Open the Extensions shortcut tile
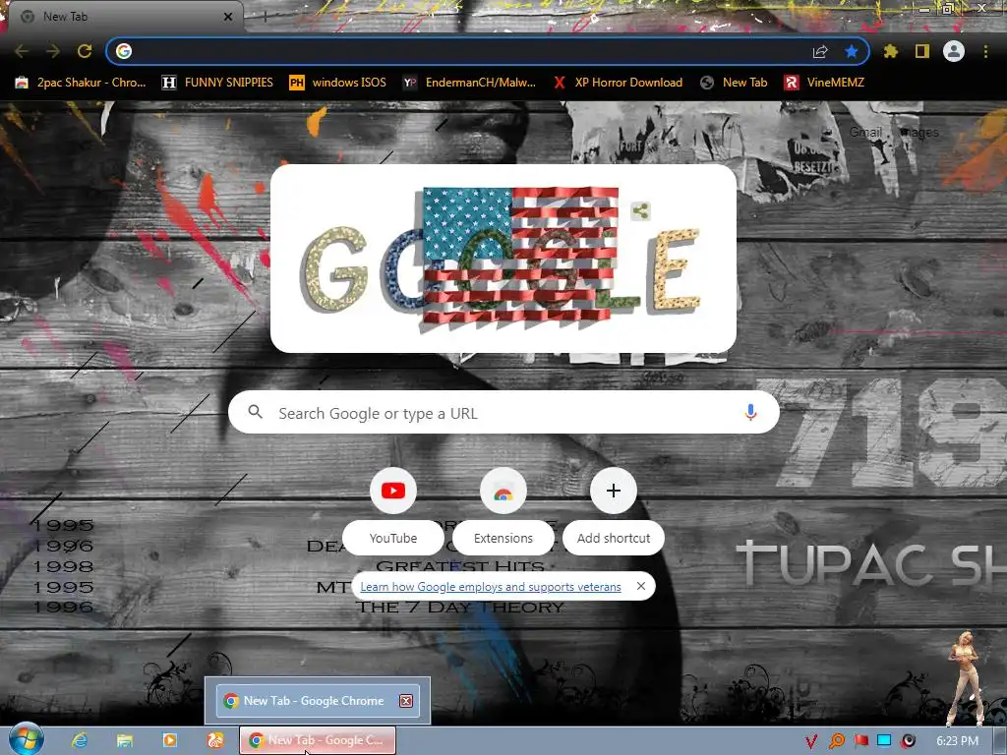This screenshot has height=755, width=1007. click(503, 511)
